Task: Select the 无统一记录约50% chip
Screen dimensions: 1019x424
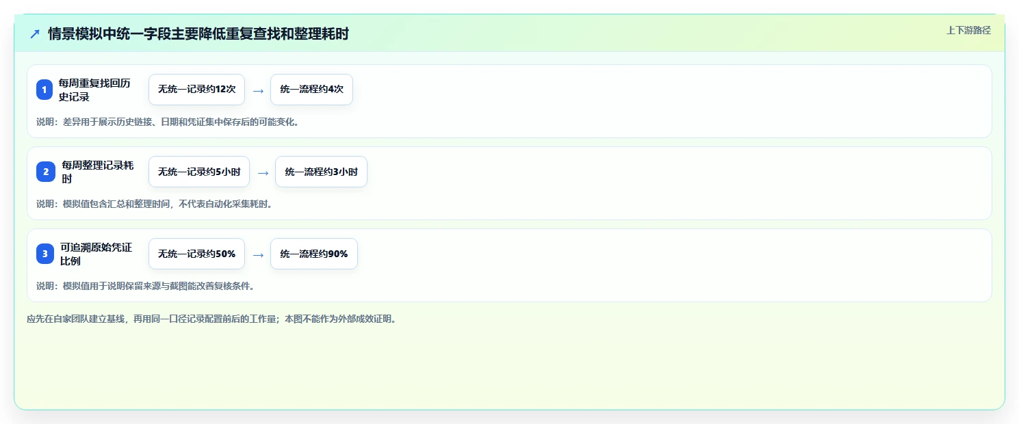Action: (196, 254)
